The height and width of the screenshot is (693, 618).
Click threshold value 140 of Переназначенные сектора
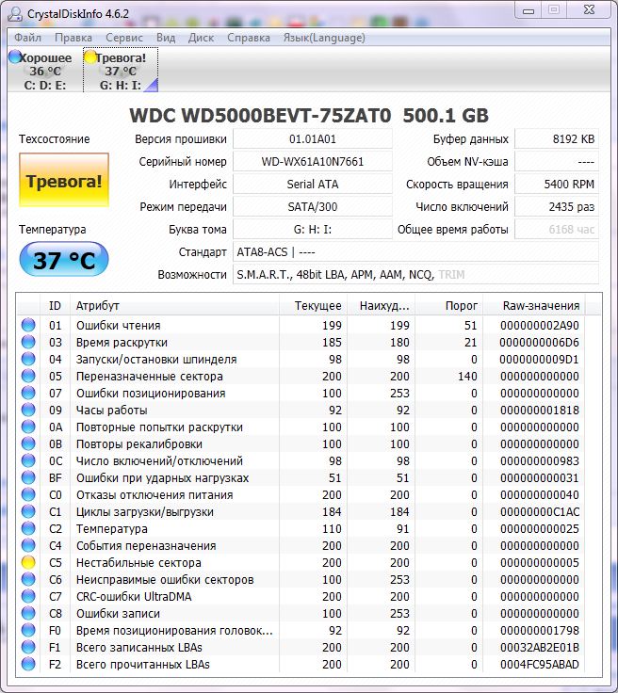467,376
